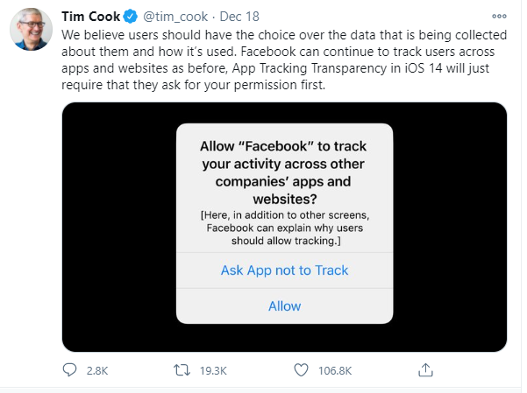This screenshot has height=393, width=527.
Task: Open the share tweet icon
Action: [425, 370]
